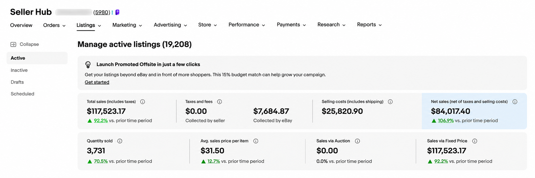Open info icon next to Avg. sales price

coord(256,141)
